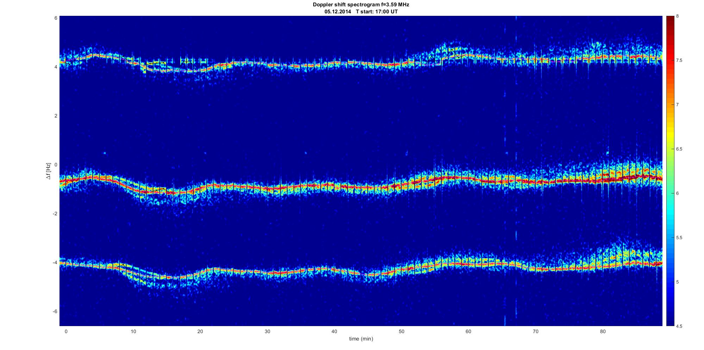Select the y-axis tick label 2

click(x=56, y=116)
